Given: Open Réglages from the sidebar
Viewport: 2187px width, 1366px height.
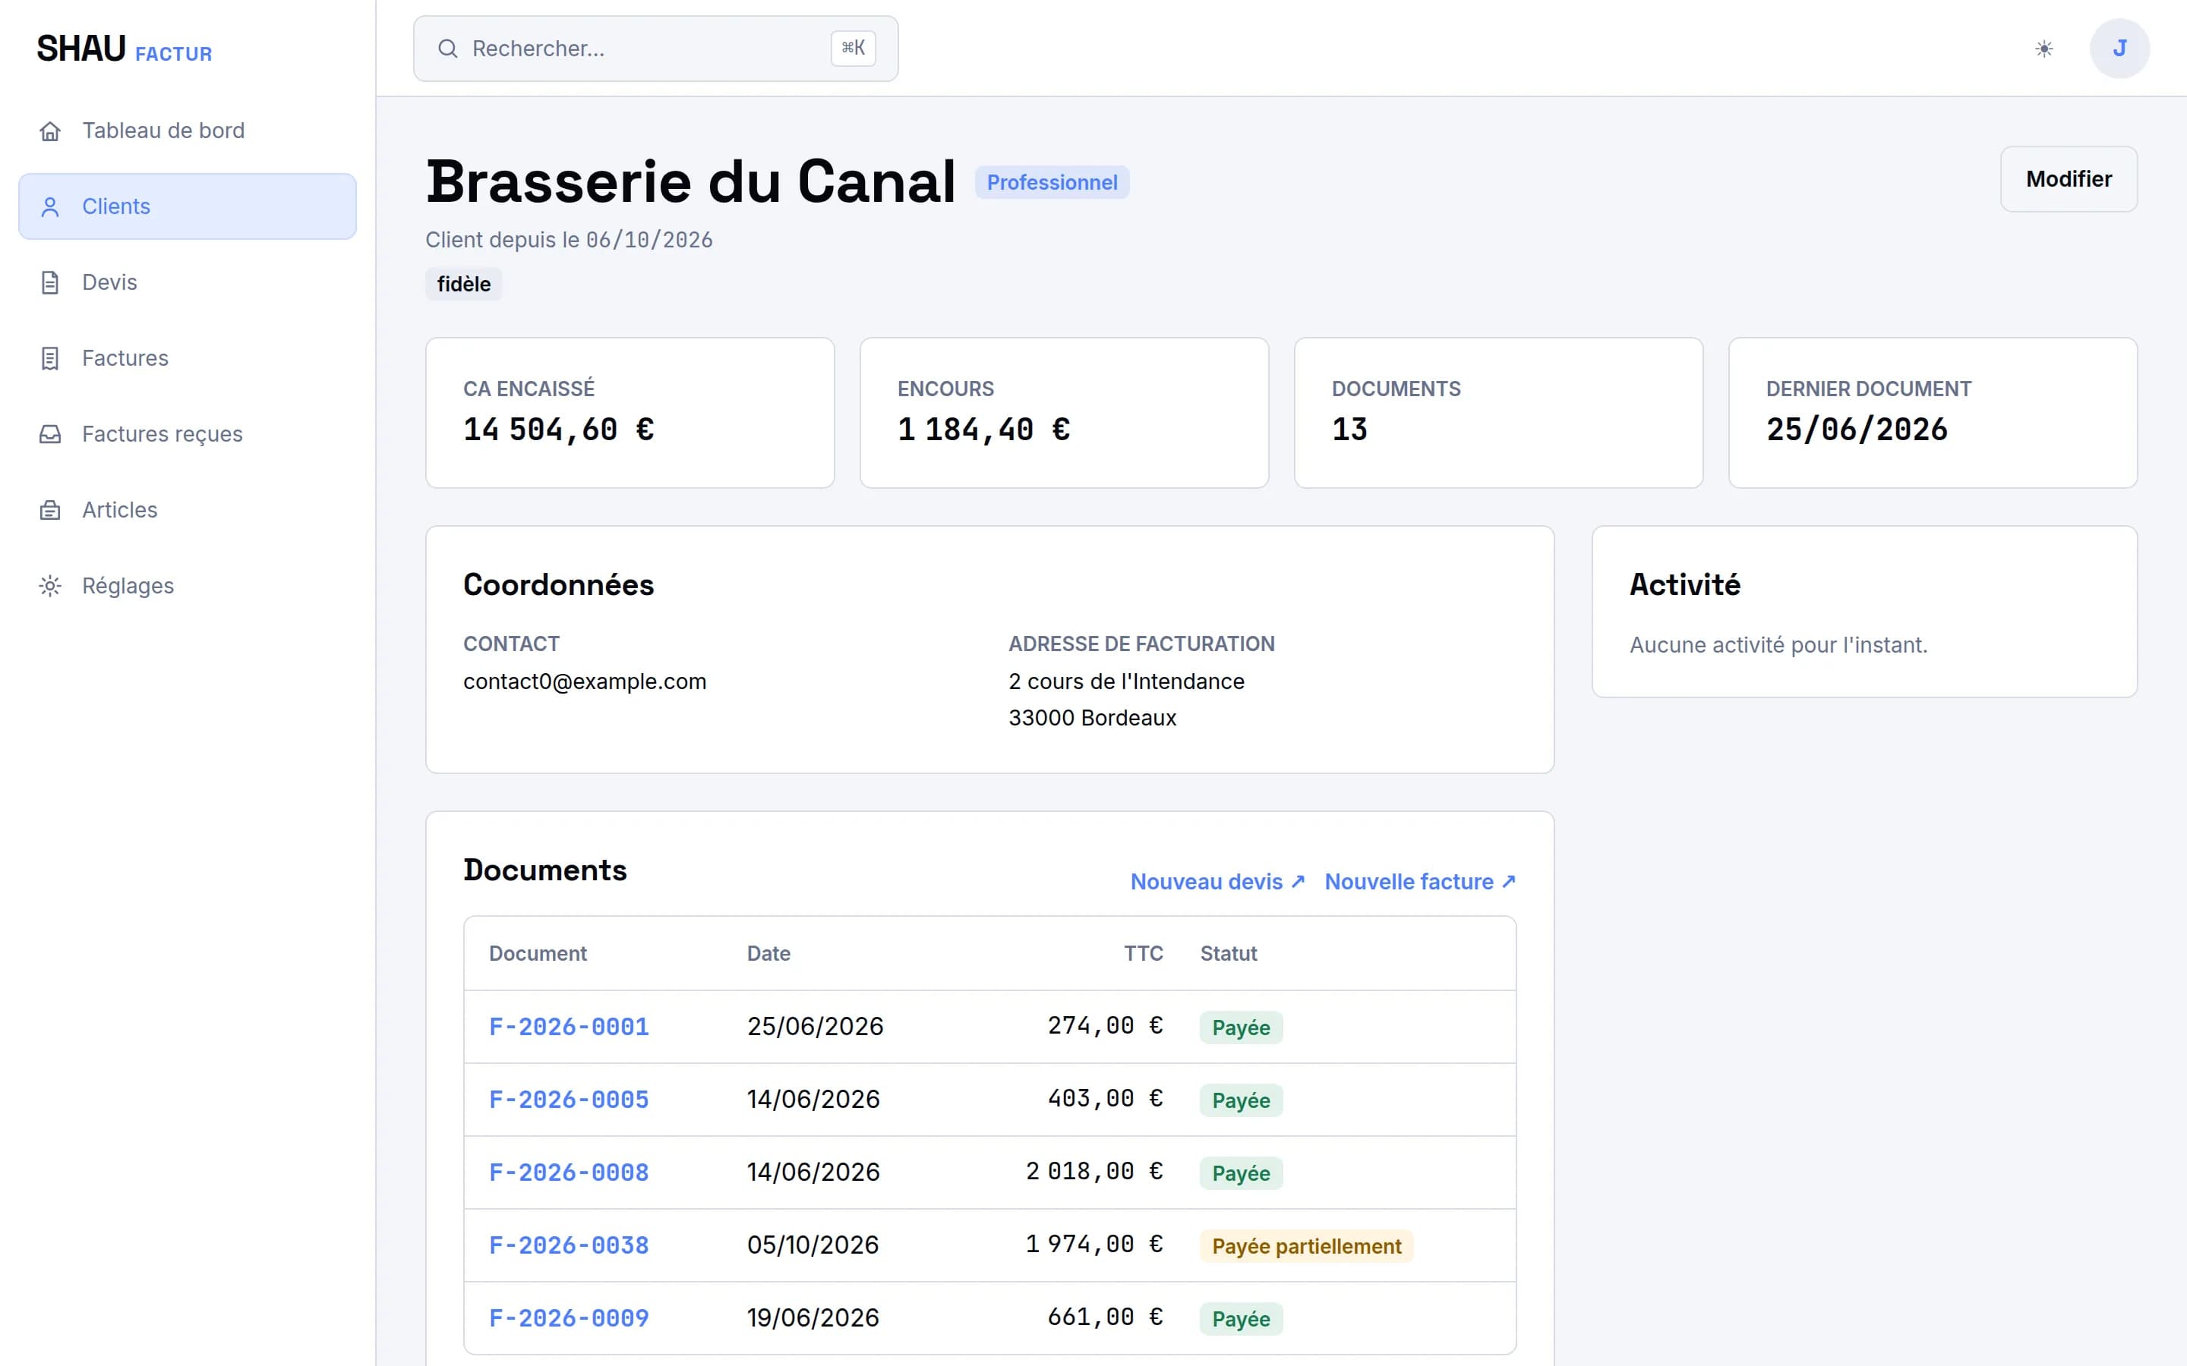Looking at the screenshot, I should (188, 587).
